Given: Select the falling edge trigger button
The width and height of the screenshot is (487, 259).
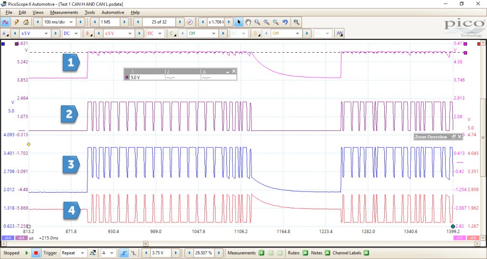Looking at the screenshot, I should click(x=133, y=253).
